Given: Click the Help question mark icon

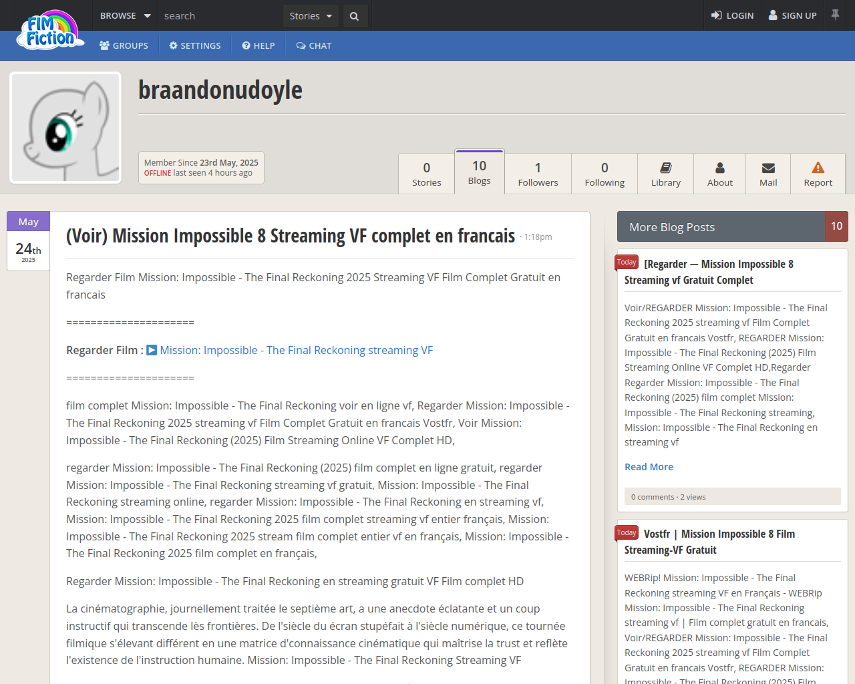Looking at the screenshot, I should coord(246,45).
